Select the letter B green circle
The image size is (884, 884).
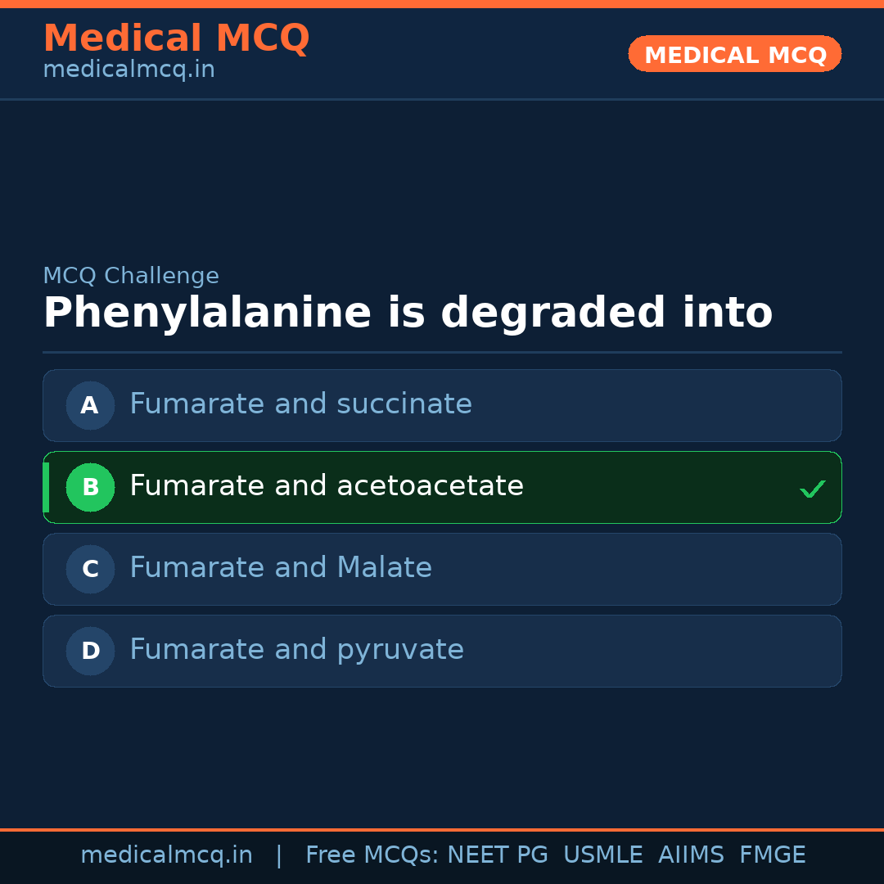click(90, 487)
